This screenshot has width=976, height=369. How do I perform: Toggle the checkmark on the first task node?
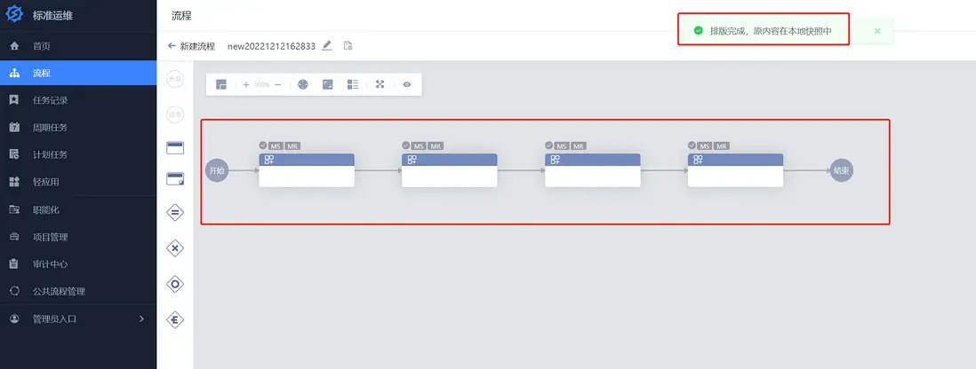(263, 145)
